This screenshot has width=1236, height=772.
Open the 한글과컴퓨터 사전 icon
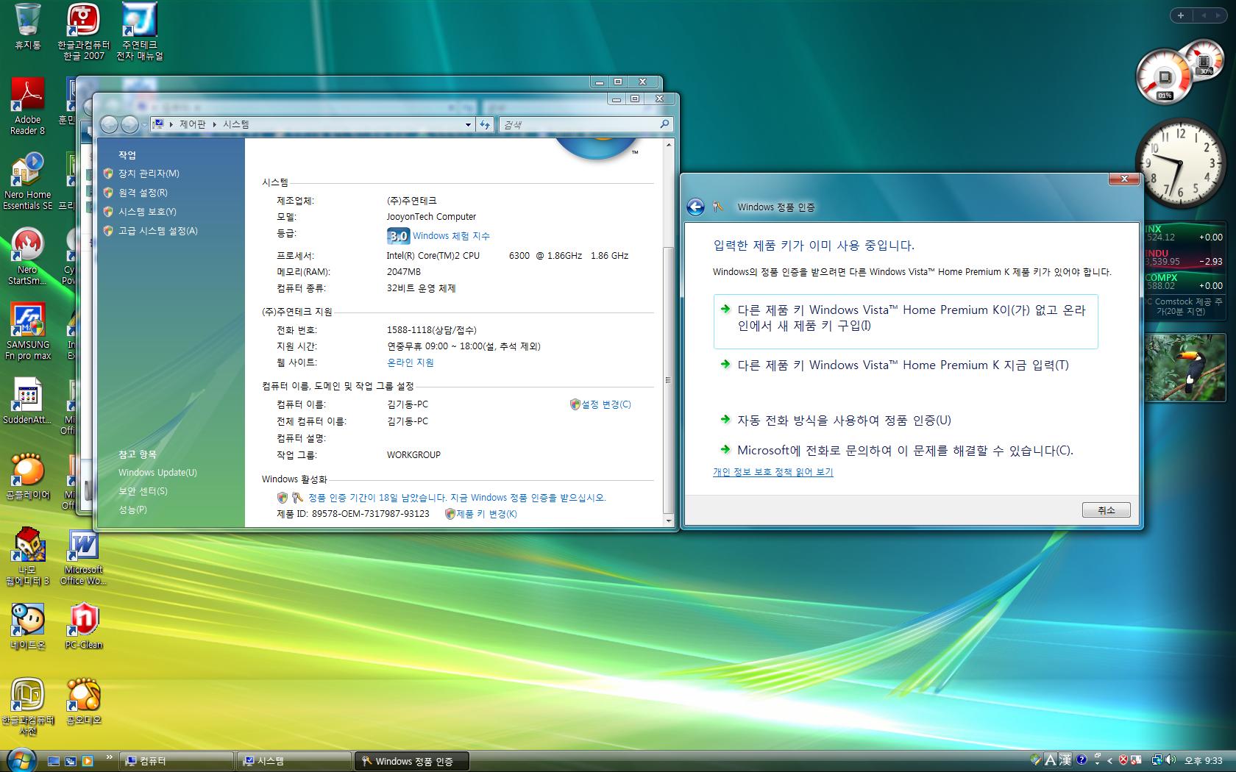[x=27, y=707]
